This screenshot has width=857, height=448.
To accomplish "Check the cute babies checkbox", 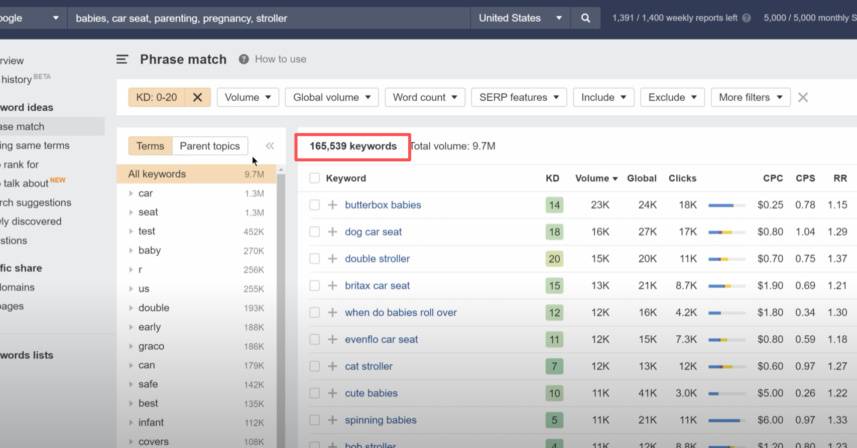I will [x=315, y=393].
